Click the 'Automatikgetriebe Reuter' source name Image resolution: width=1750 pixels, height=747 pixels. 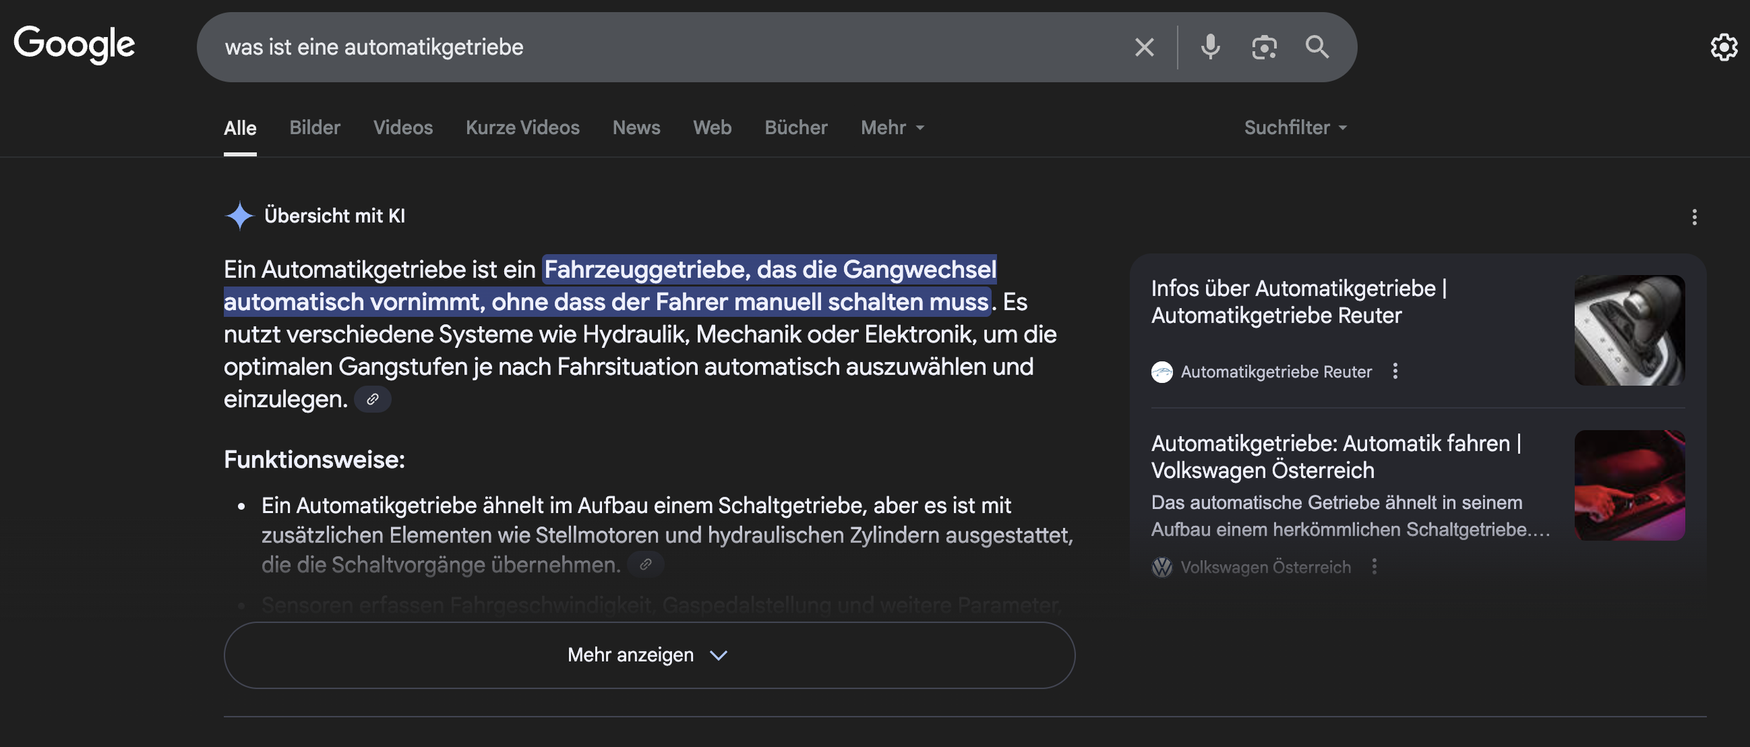coord(1276,372)
